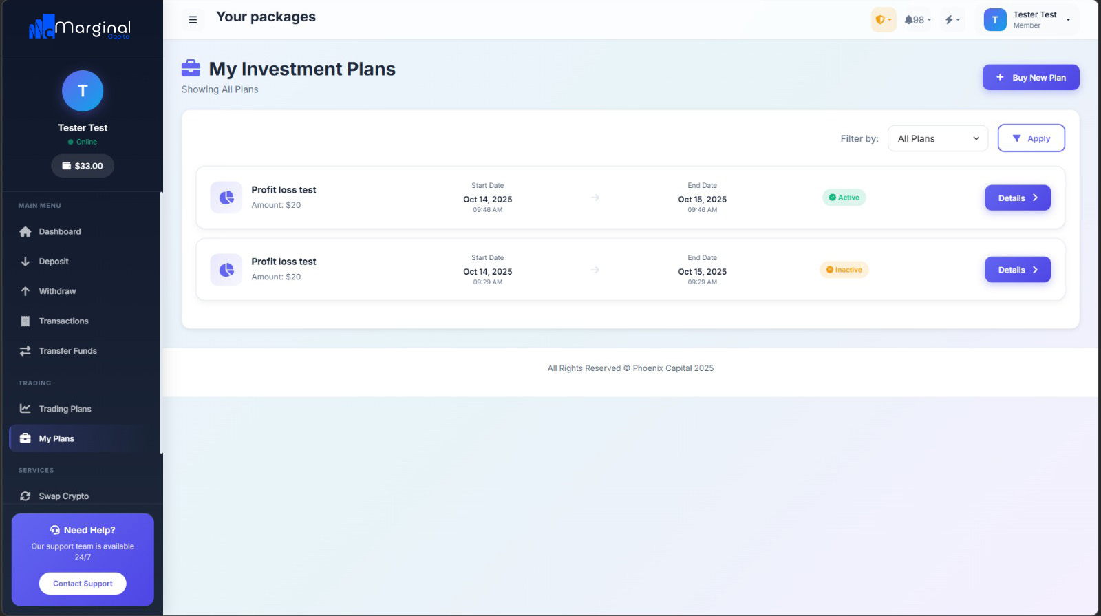Expand the All Plans filter dropdown
Viewport: 1101px width, 616px height.
coord(937,138)
